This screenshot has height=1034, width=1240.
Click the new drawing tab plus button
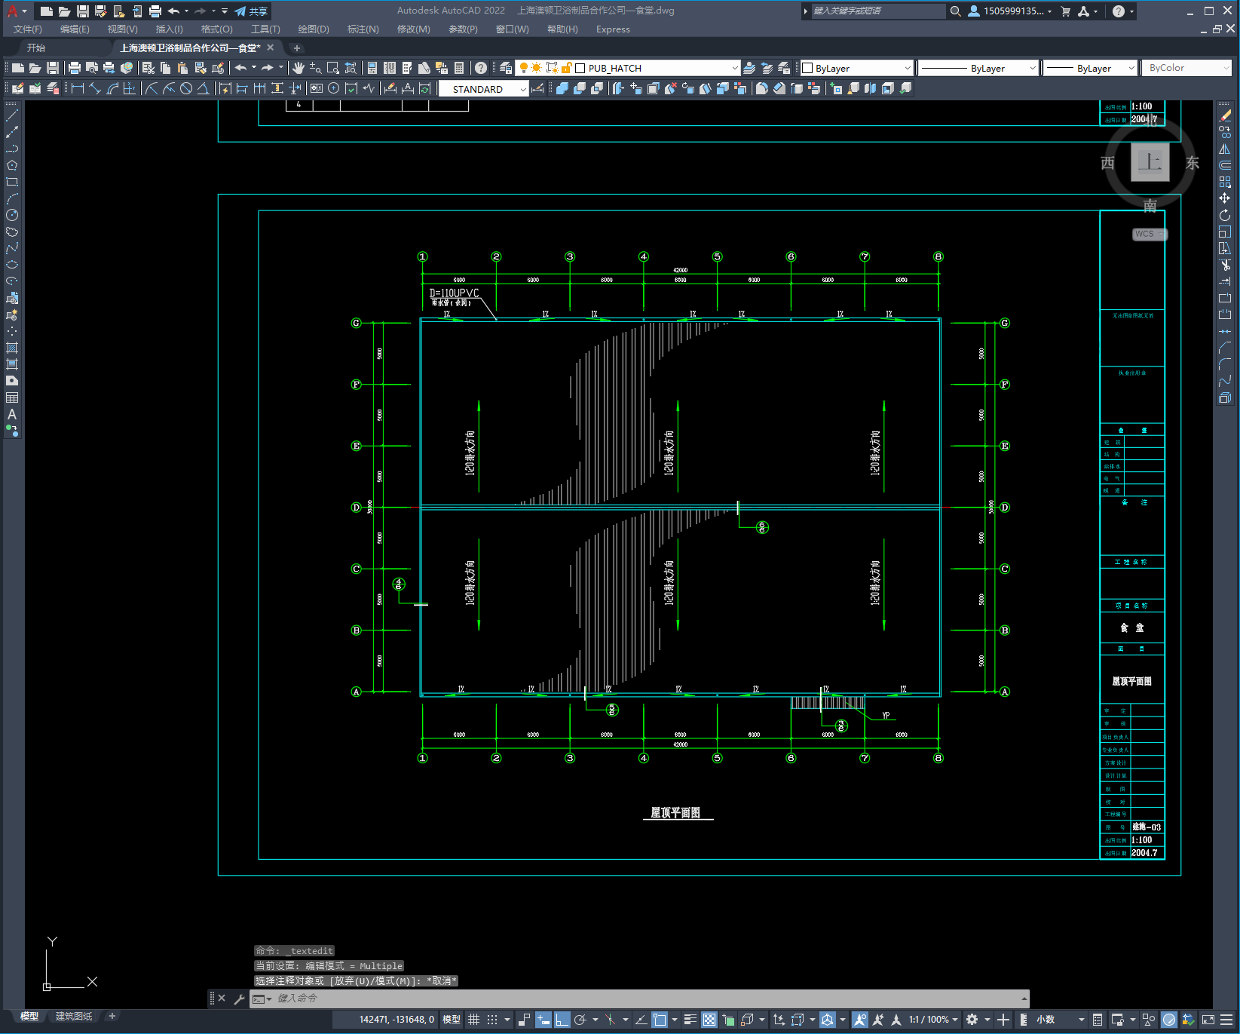(x=296, y=48)
